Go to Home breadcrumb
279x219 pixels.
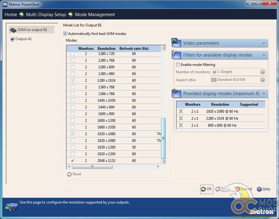pyautogui.click(x=11, y=14)
